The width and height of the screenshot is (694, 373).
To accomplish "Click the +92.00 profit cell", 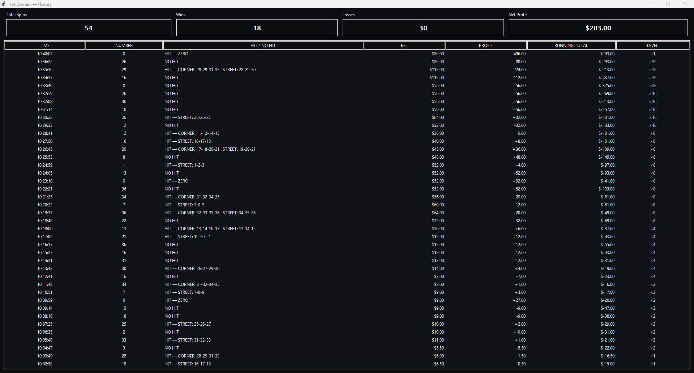I will coord(519,181).
